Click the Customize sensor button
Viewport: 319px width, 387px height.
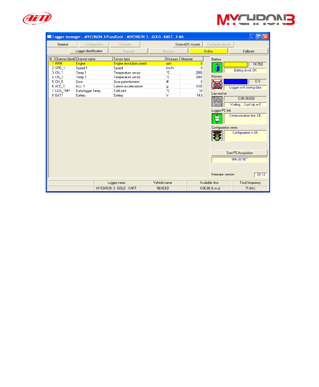click(218, 44)
